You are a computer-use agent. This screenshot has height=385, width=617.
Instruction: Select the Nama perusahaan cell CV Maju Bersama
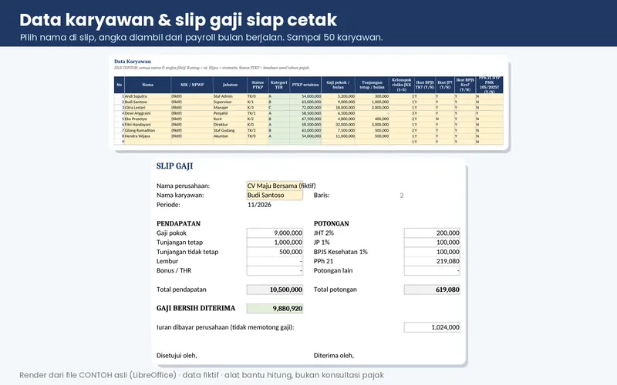[275, 186]
